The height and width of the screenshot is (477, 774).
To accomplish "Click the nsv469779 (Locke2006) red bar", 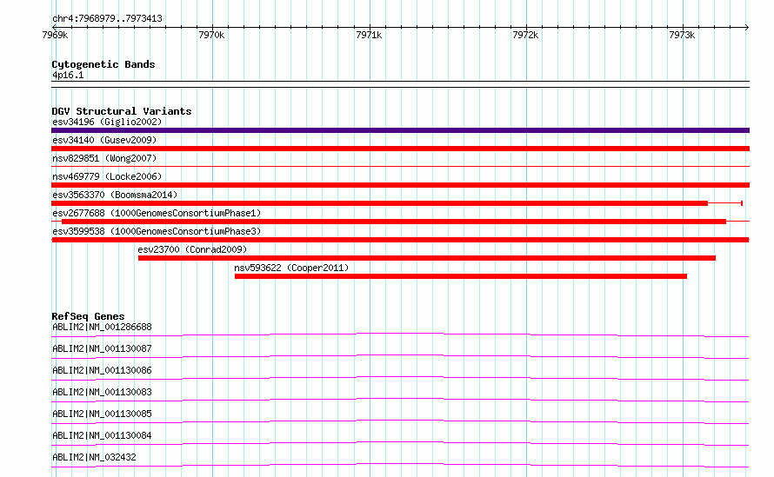I will (400, 185).
